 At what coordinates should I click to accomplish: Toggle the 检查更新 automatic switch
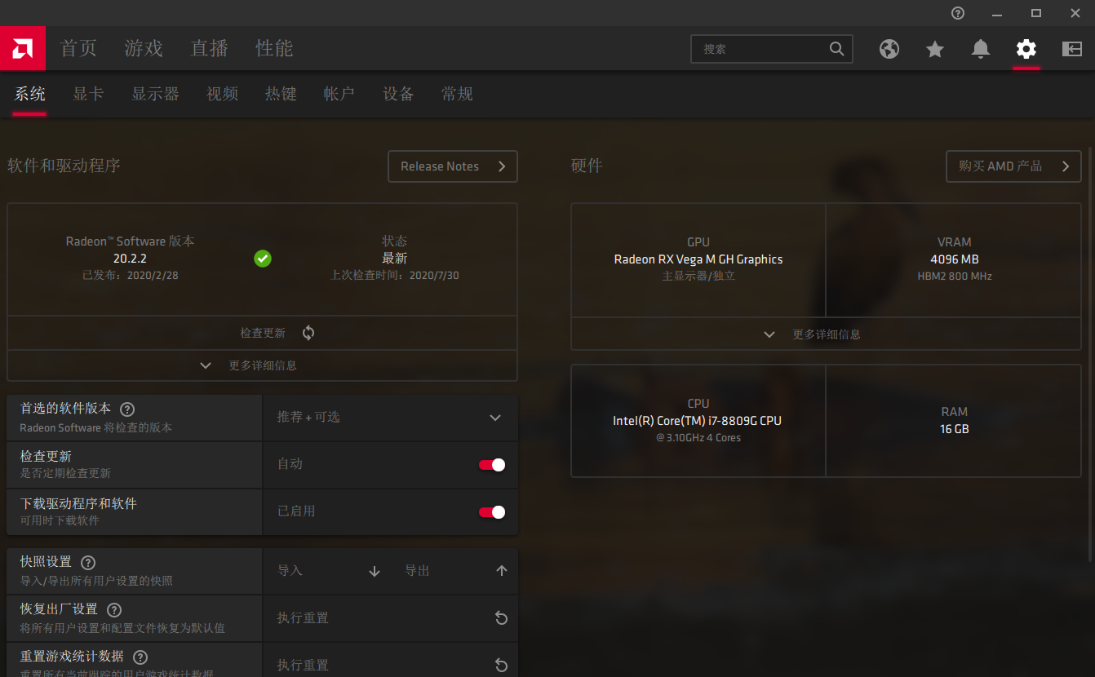click(492, 465)
